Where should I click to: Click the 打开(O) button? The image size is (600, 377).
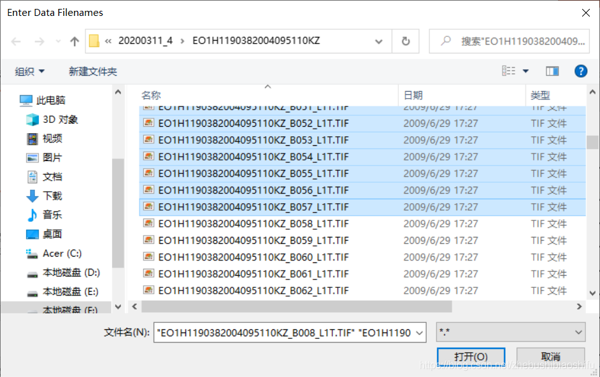pos(471,357)
